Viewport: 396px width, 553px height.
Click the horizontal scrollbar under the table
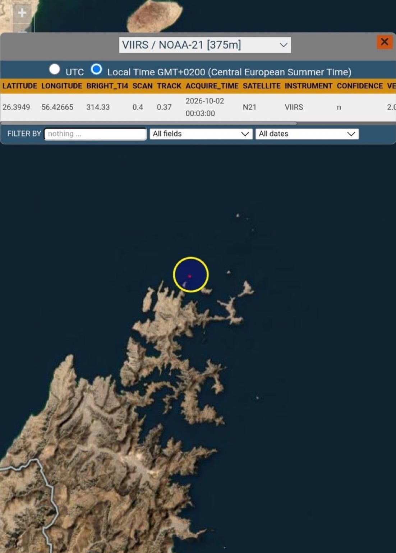click(x=149, y=123)
